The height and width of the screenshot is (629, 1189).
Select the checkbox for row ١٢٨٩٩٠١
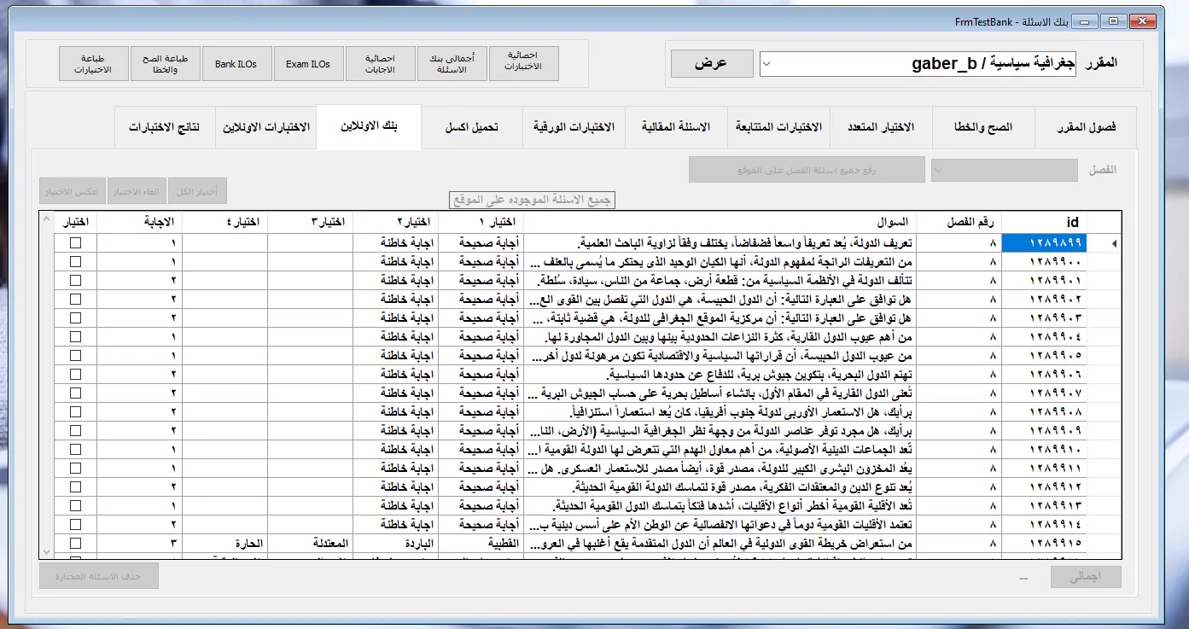click(76, 281)
